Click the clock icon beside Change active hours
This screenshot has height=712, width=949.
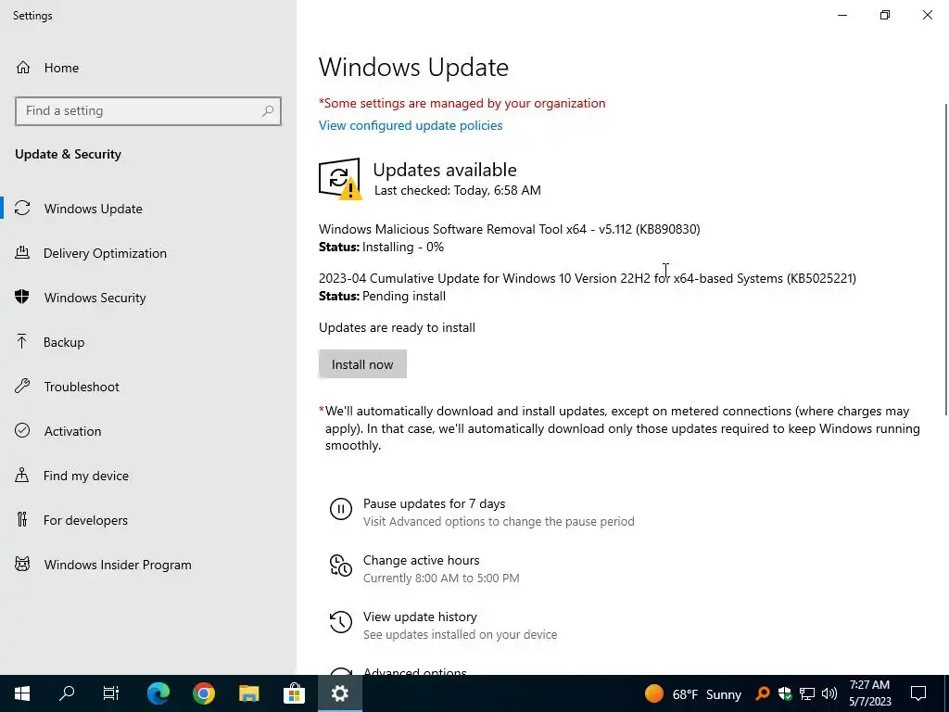341,566
